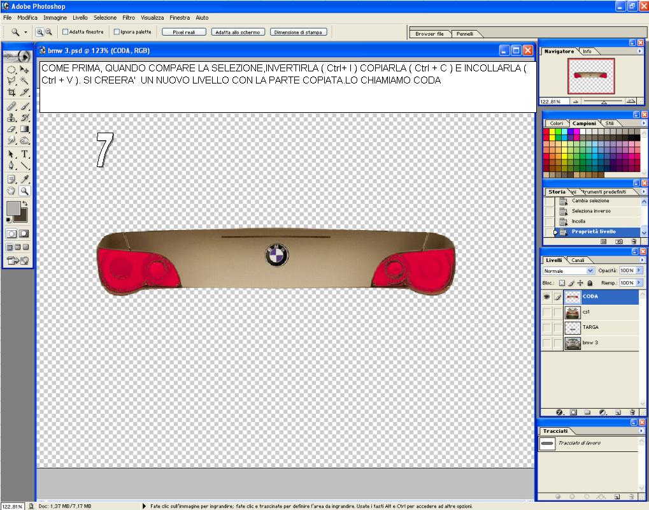Select the Elliptical Marquee tool

(11, 69)
